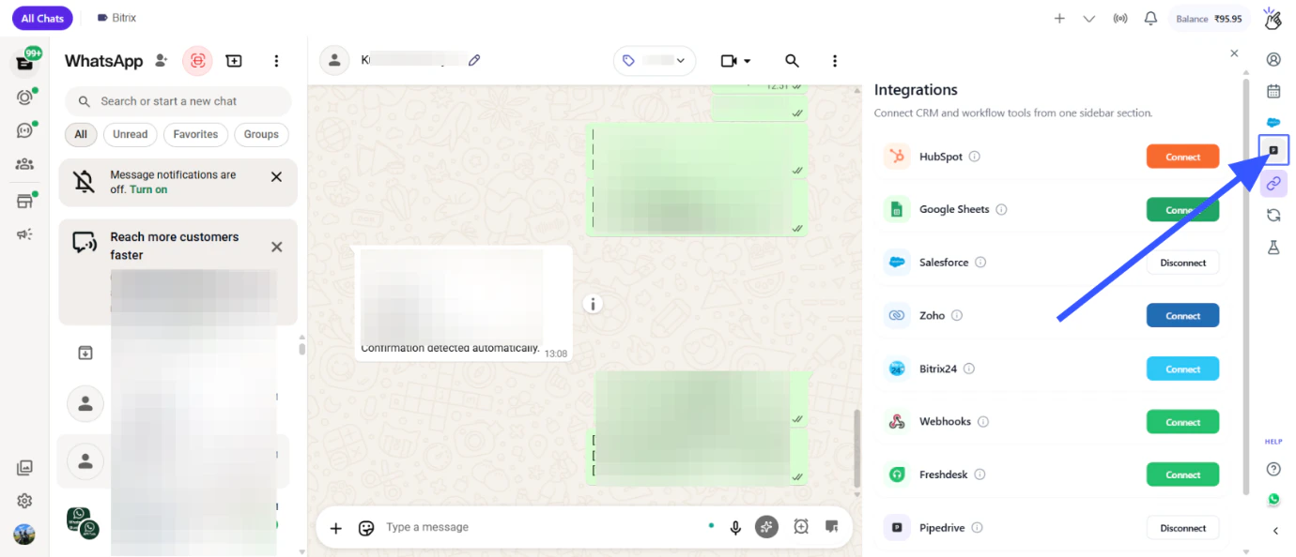
Task: Click the new chat plus icon in header
Action: (x=234, y=61)
